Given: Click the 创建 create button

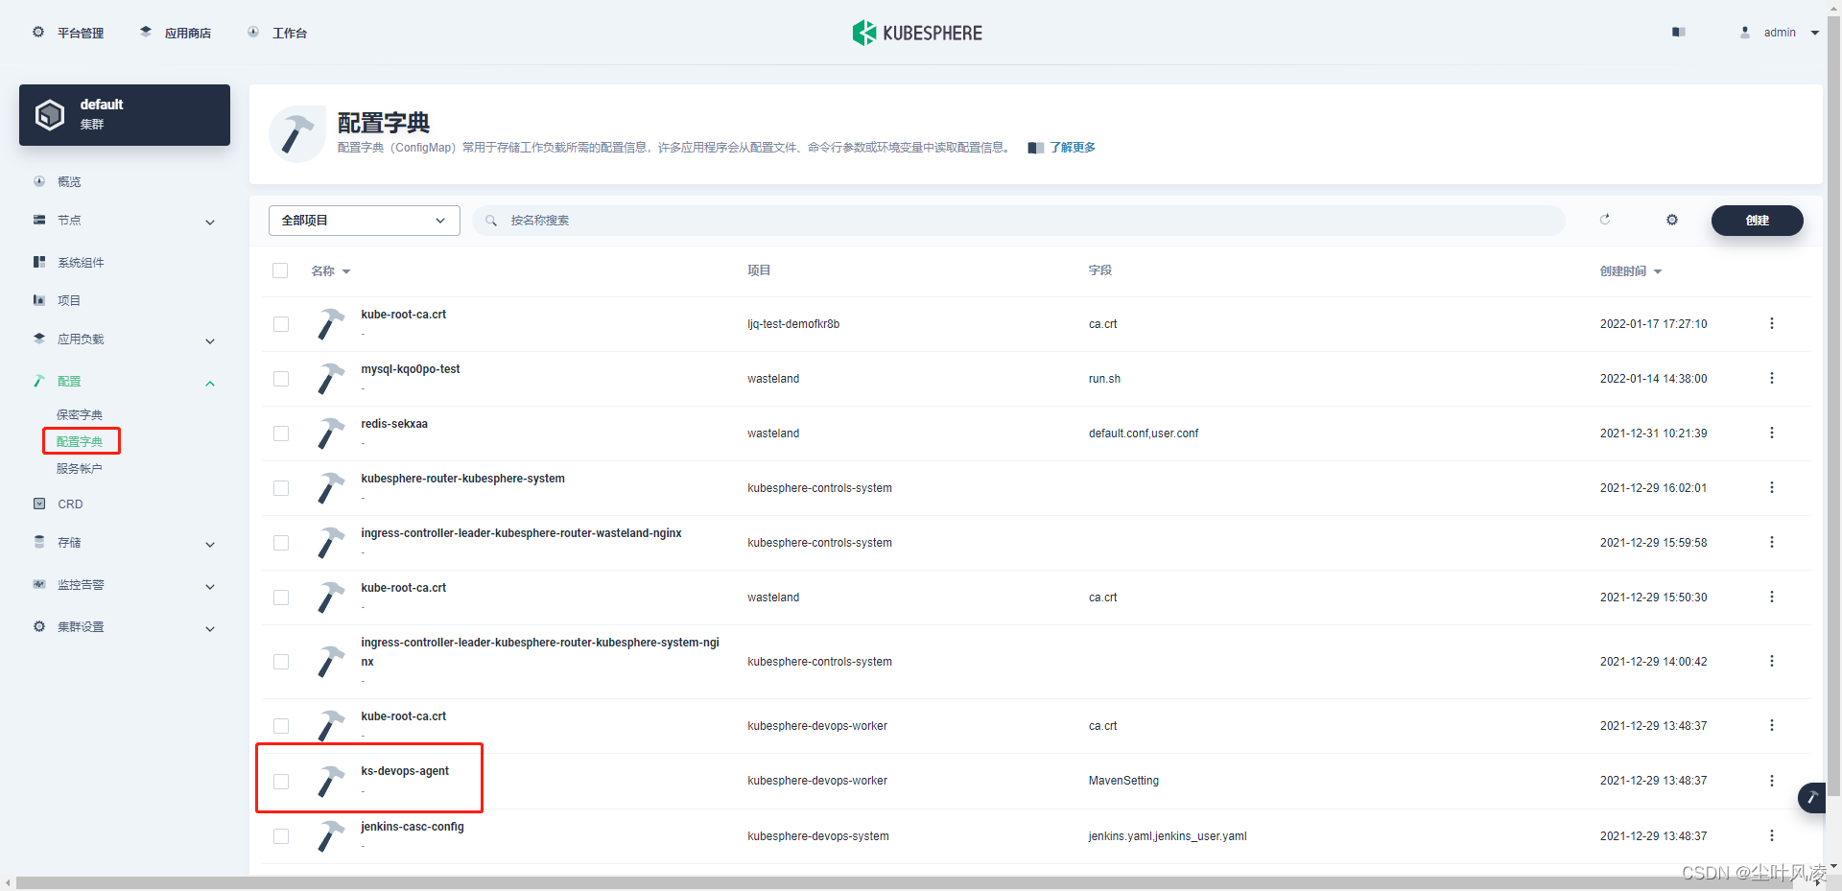Looking at the screenshot, I should click(x=1758, y=221).
